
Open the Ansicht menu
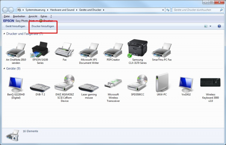[33, 16]
